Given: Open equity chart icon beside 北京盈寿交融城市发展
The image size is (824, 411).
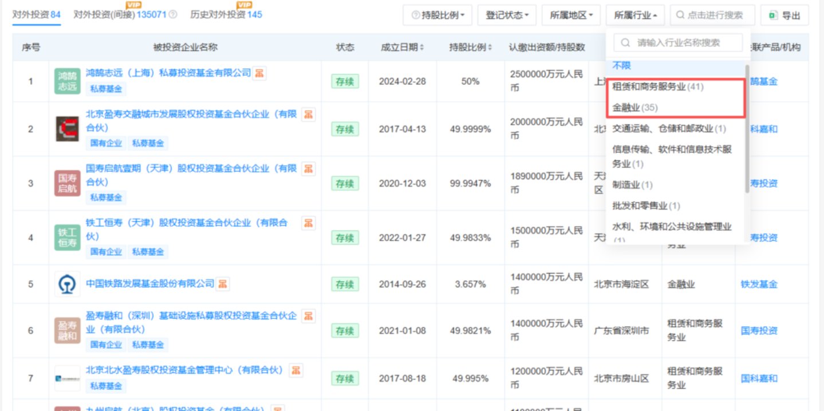Looking at the screenshot, I should [x=309, y=114].
